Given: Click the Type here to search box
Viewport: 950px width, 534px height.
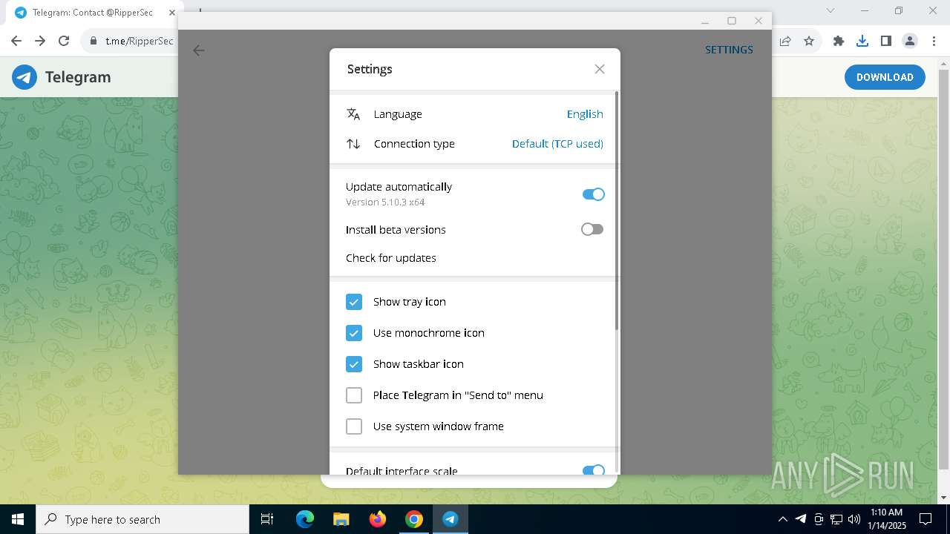Looking at the screenshot, I should coord(142,519).
